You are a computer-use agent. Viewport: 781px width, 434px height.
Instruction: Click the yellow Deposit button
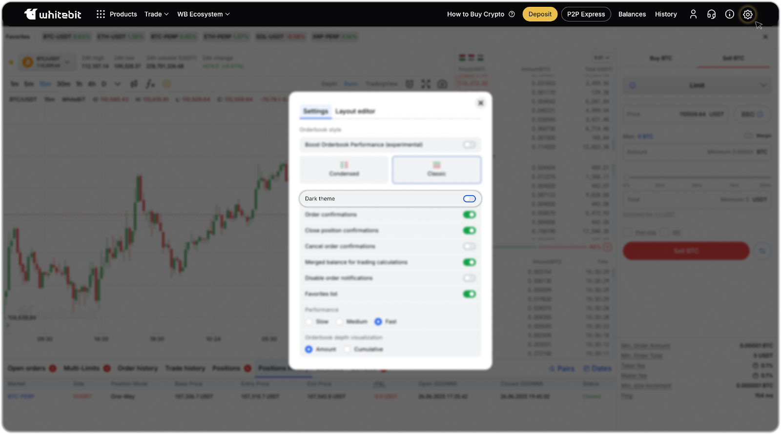(x=540, y=14)
